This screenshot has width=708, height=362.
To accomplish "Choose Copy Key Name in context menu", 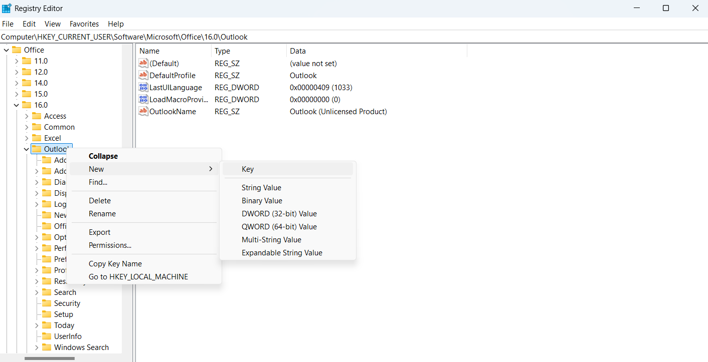I will click(144, 264).
